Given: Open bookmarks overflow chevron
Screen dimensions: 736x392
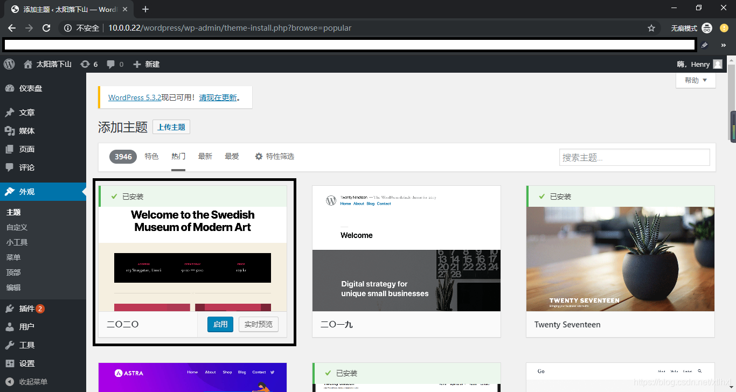Looking at the screenshot, I should 723,45.
